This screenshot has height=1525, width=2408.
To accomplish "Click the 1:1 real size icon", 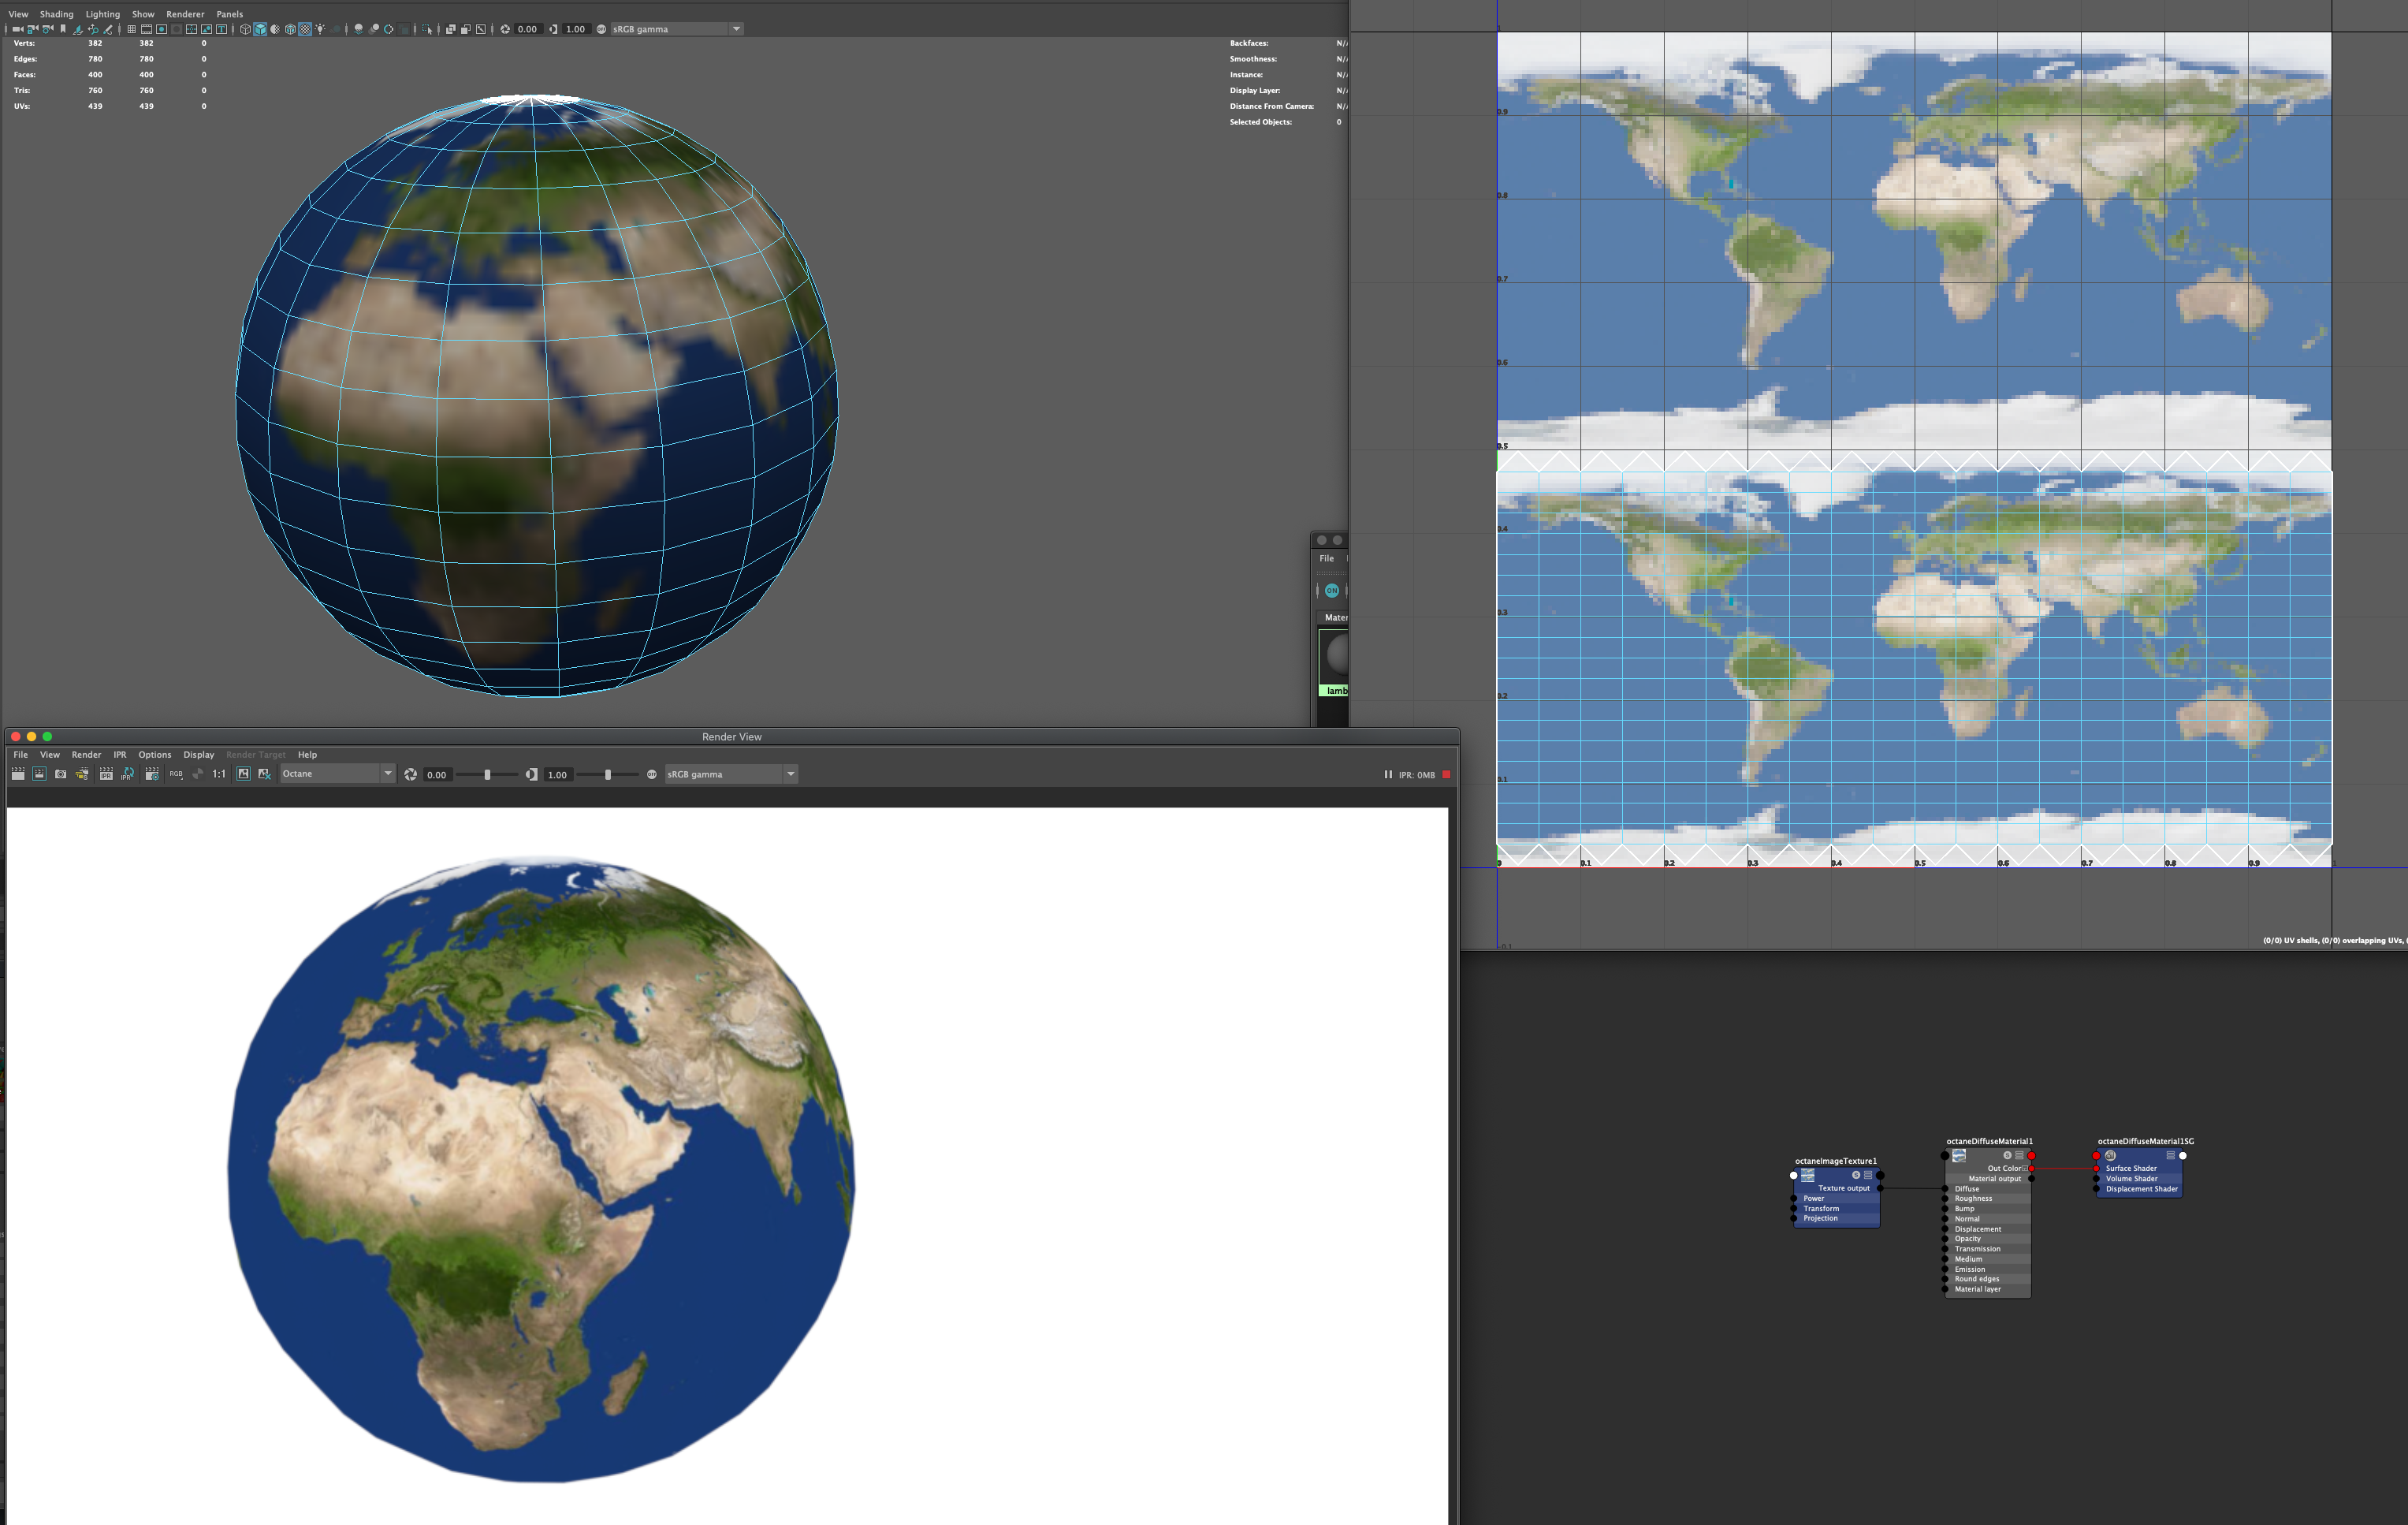I will pos(219,774).
